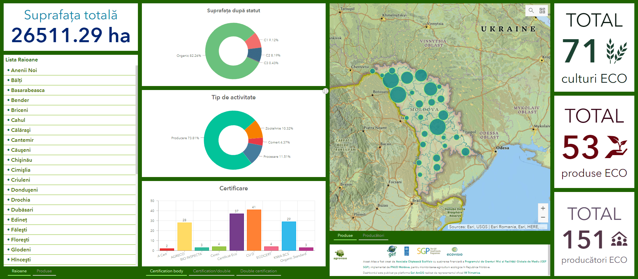Click the EcoVisio logo
The image size is (638, 279).
tap(455, 251)
